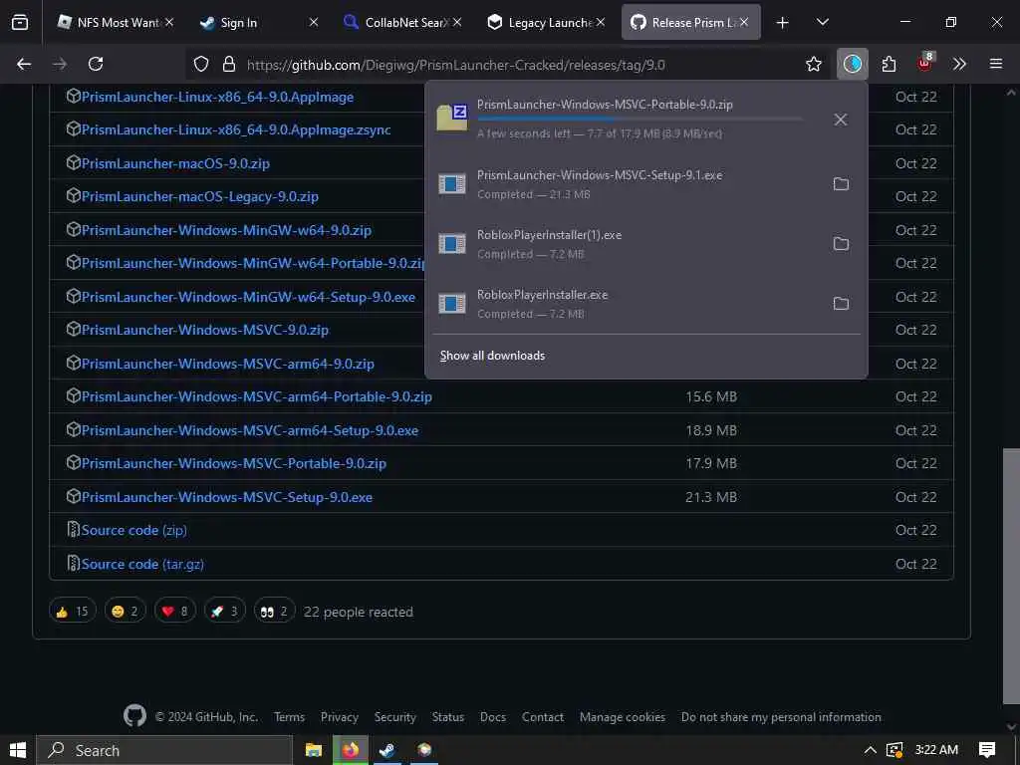The height and width of the screenshot is (765, 1020).
Task: Open Firefox application hamburger menu
Action: [996, 64]
